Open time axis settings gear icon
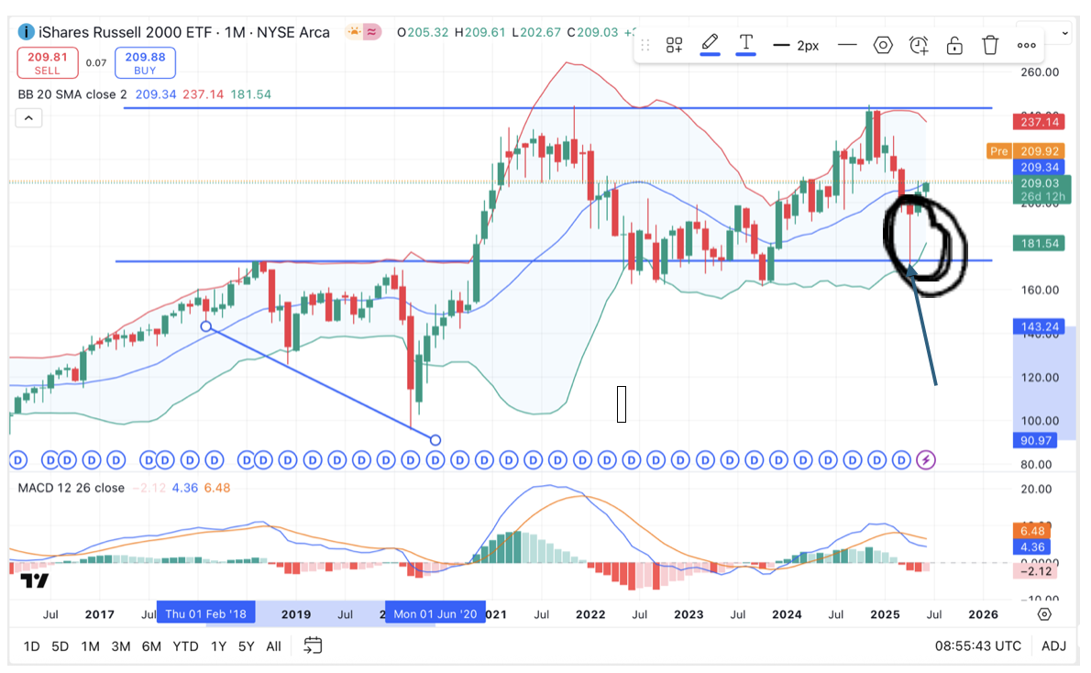Viewport: 1091px width, 673px height. (1044, 613)
